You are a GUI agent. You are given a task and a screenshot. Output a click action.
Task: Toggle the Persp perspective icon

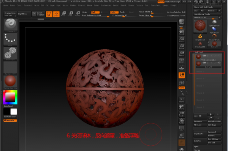[182, 61]
